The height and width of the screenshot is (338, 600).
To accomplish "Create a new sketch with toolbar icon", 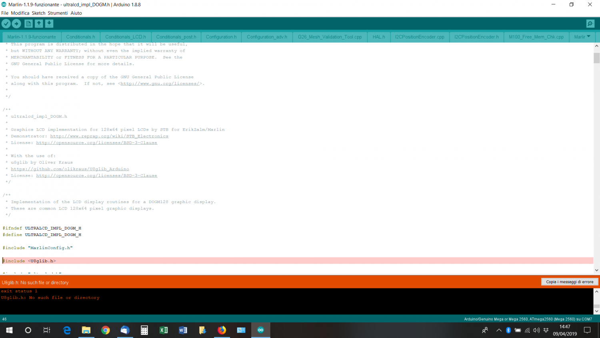I will coord(28,24).
